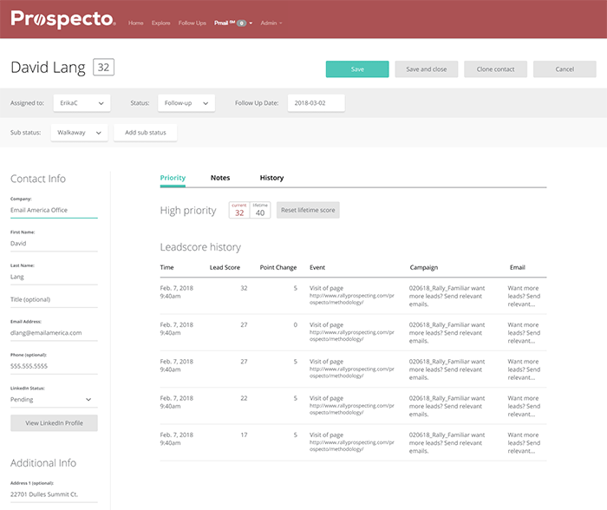This screenshot has height=510, width=607.
Task: Click the Leadscore history heading
Action: point(200,247)
